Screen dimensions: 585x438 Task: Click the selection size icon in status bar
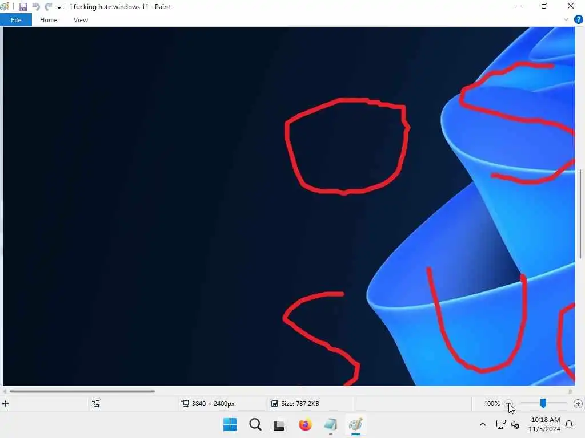click(x=96, y=403)
